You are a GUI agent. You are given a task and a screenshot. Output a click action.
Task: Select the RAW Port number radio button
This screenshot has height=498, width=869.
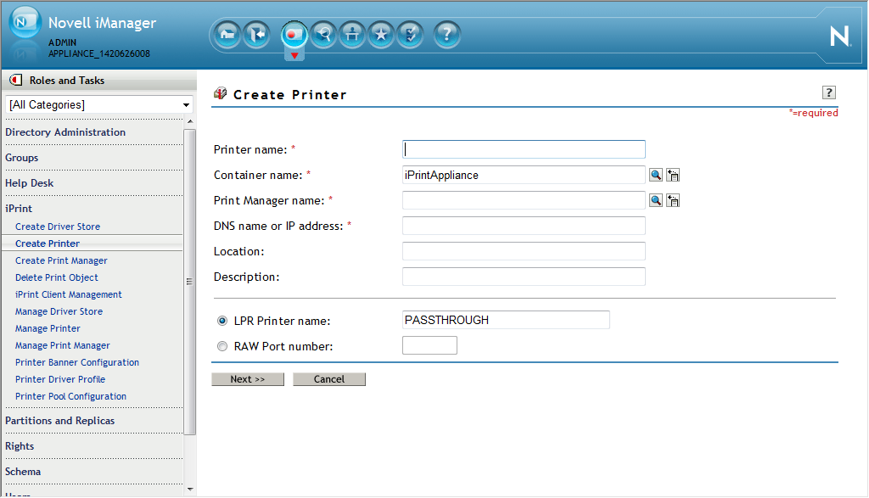pos(222,346)
